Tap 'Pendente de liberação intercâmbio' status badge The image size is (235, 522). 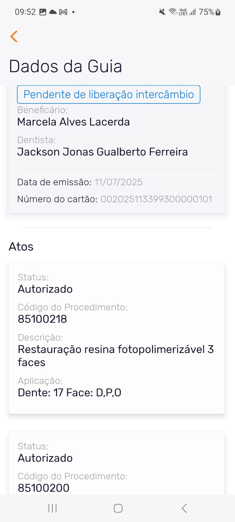click(x=108, y=94)
